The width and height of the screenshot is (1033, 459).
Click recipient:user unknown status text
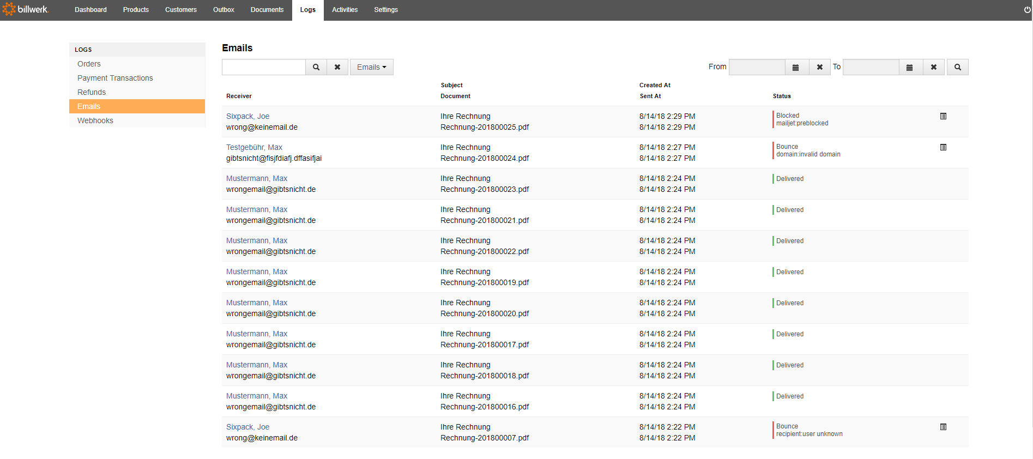click(810, 434)
